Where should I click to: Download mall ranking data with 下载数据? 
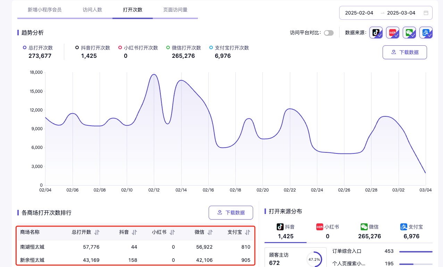(x=231, y=213)
